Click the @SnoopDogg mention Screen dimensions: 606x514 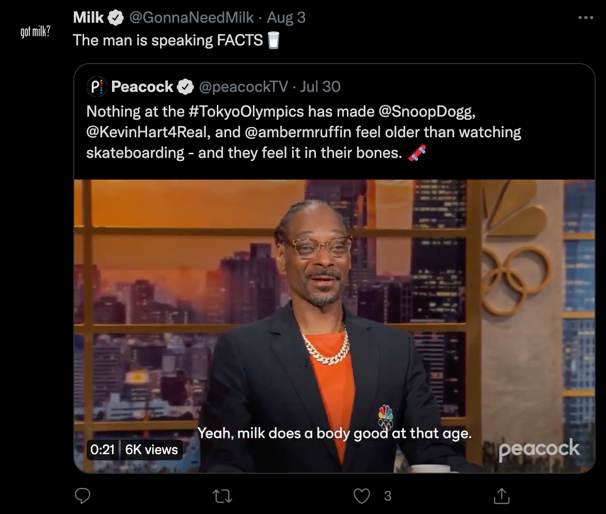(427, 111)
